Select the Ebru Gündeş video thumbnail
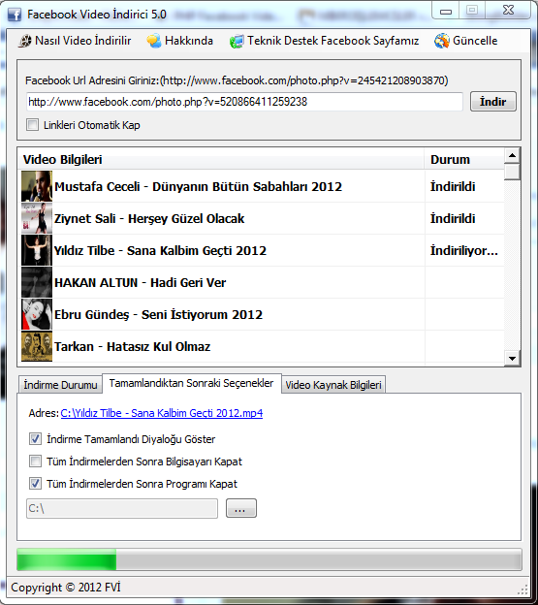The height and width of the screenshot is (605, 538). (x=37, y=314)
